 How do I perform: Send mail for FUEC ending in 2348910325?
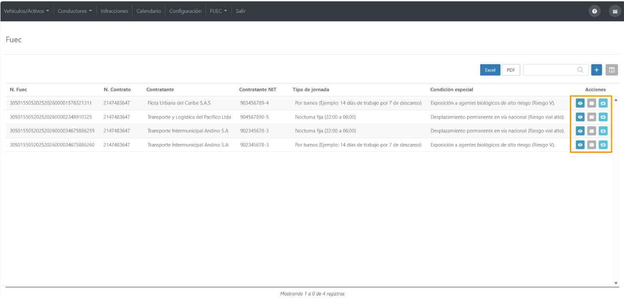pyautogui.click(x=591, y=117)
